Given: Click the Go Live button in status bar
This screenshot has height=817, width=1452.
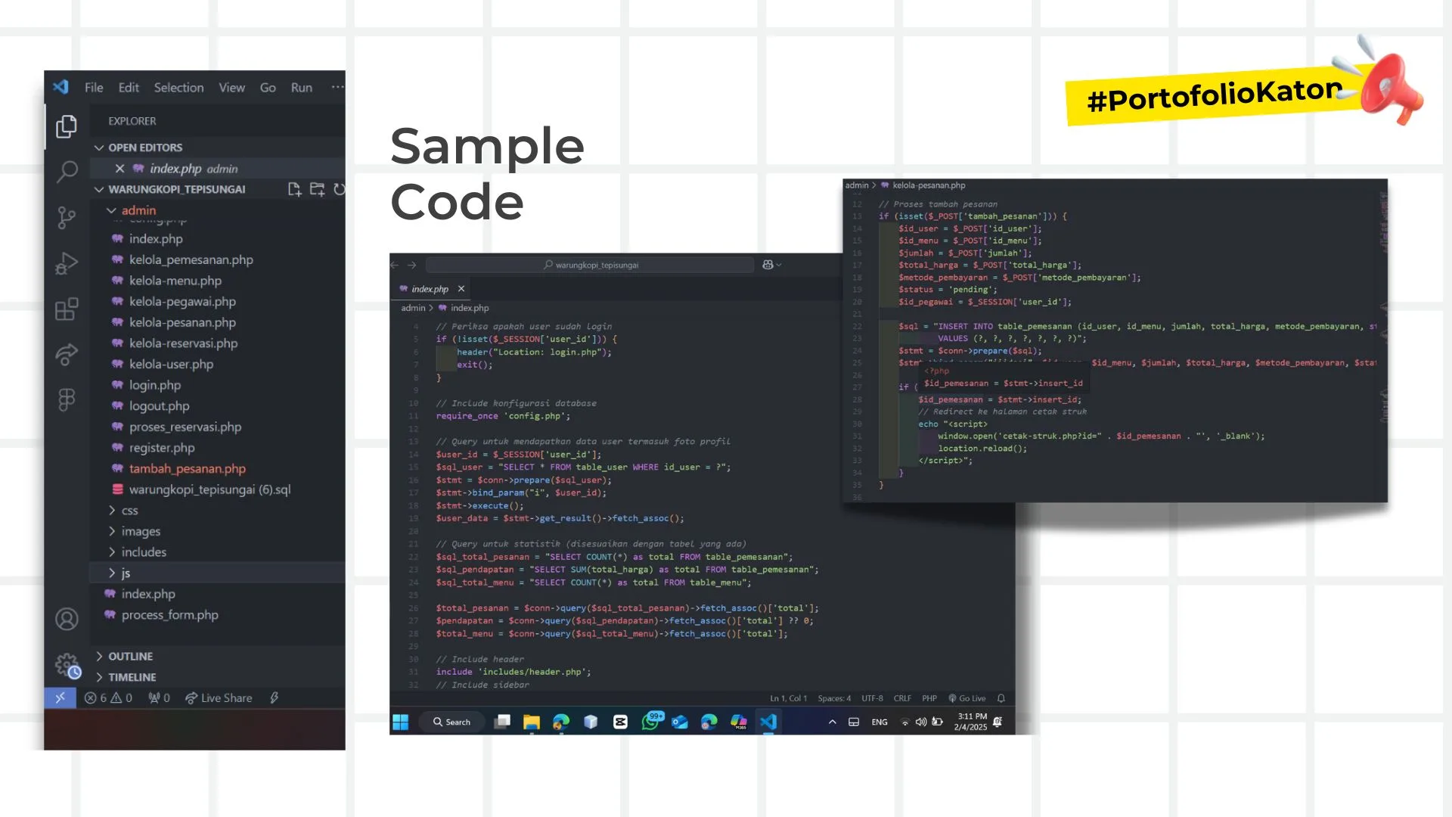Looking at the screenshot, I should pyautogui.click(x=967, y=698).
